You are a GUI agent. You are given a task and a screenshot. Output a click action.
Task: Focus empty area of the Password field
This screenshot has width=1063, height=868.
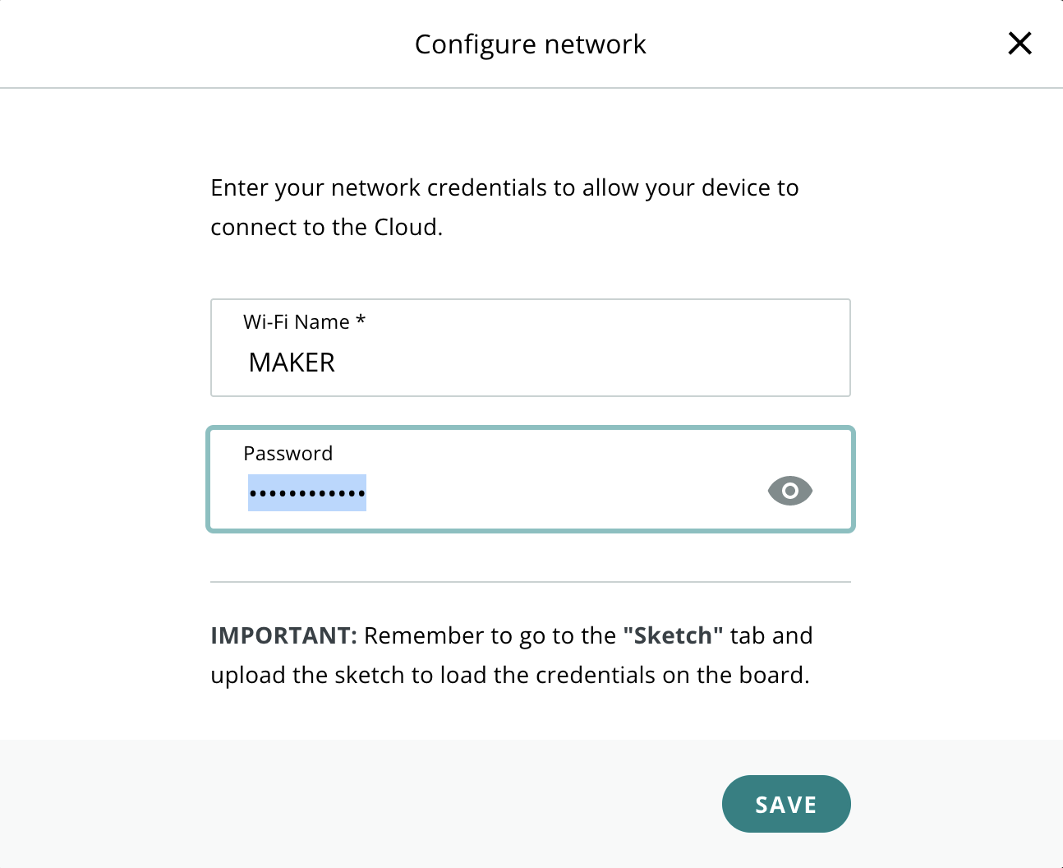pyautogui.click(x=559, y=492)
